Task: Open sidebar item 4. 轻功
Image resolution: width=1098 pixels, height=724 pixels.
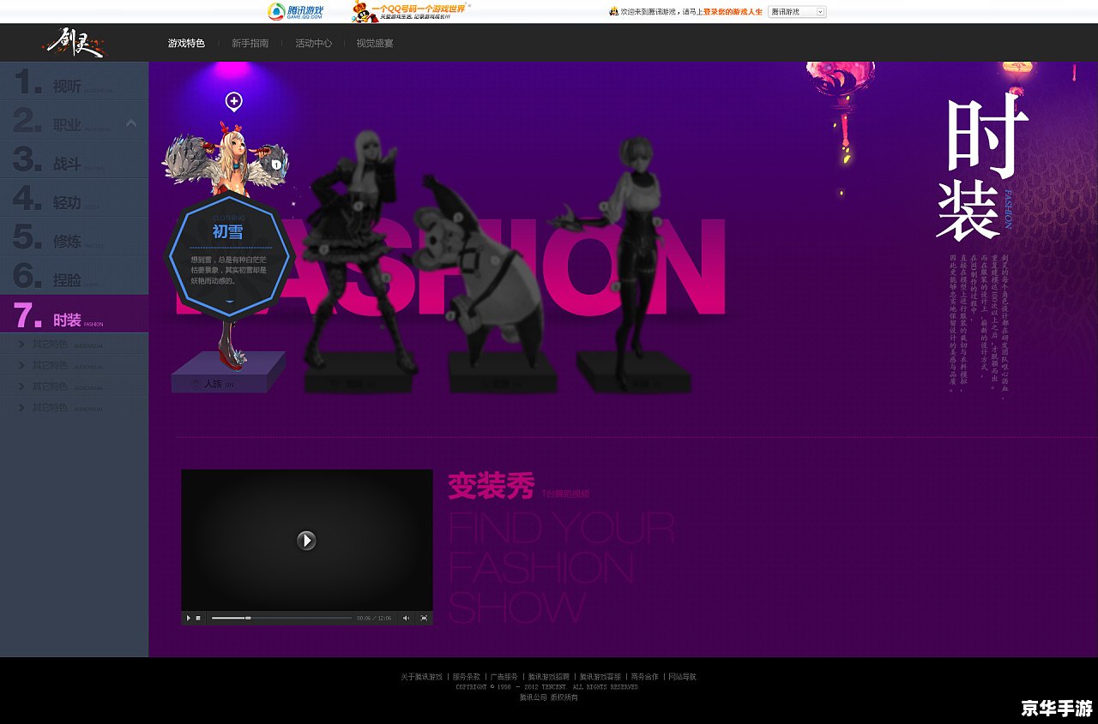Action: pyautogui.click(x=74, y=199)
